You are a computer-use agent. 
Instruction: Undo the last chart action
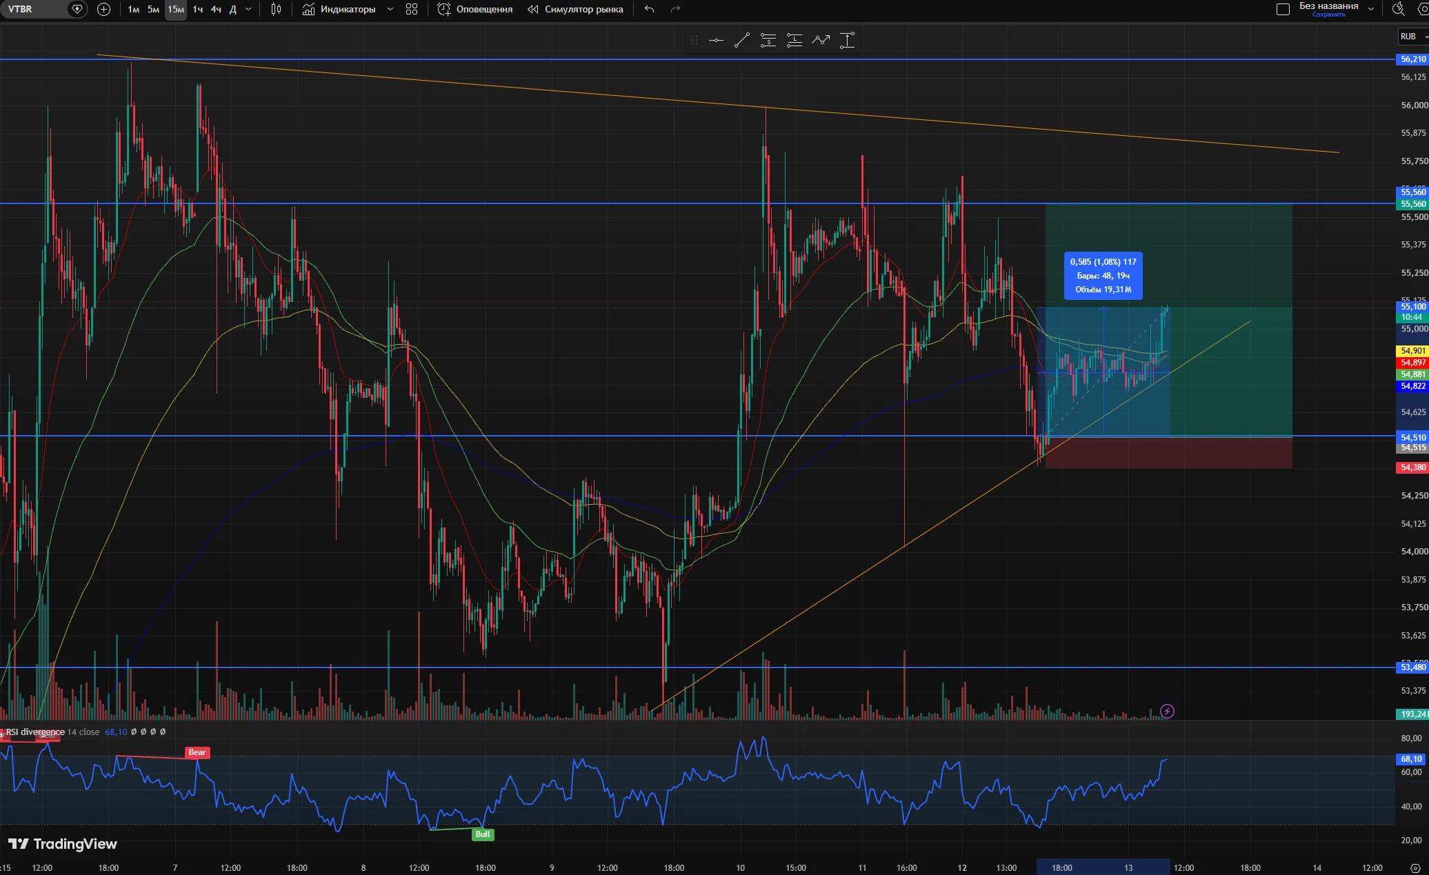point(649,10)
